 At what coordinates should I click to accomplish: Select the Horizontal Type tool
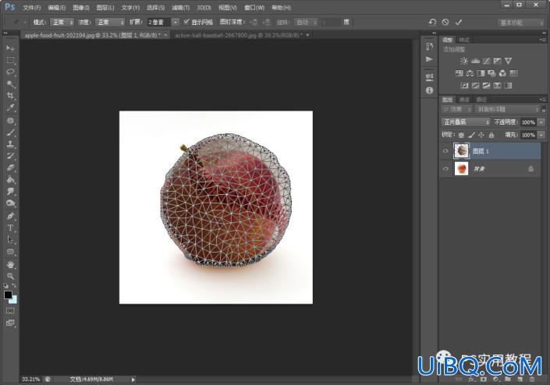pos(10,228)
